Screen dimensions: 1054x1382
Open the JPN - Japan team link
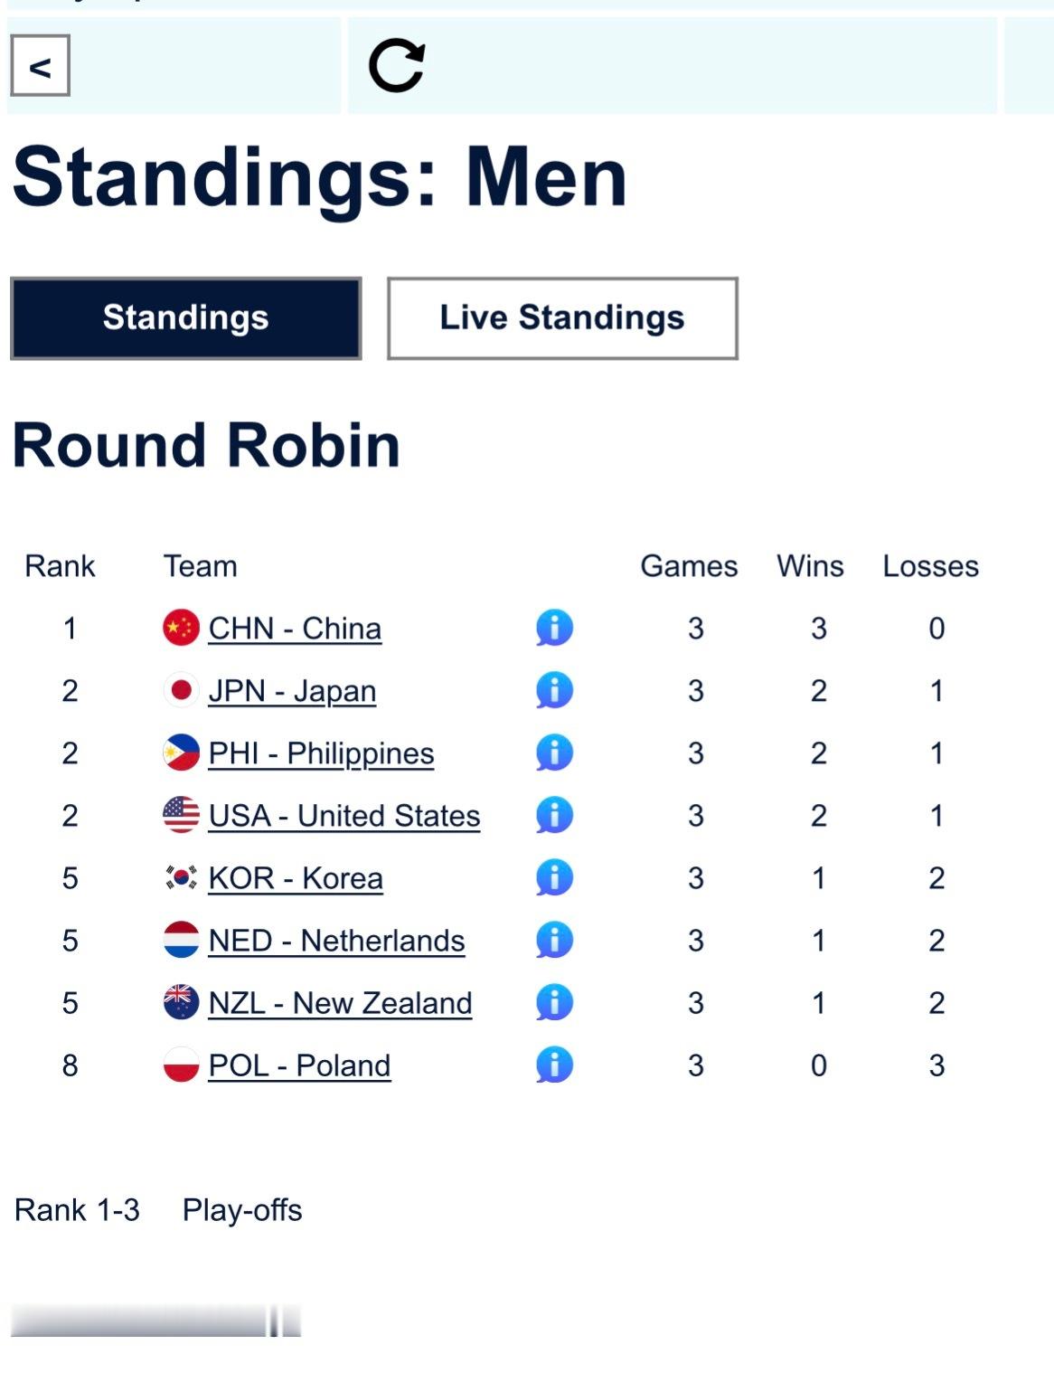click(292, 691)
